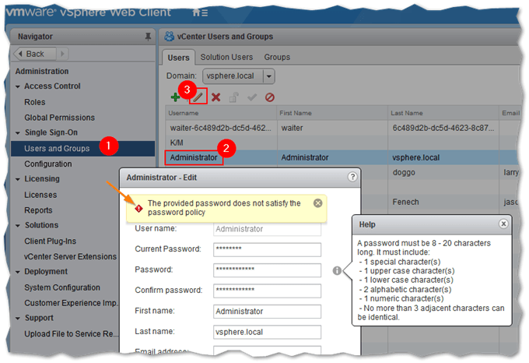The width and height of the screenshot is (529, 363).
Task: Click the Navigator forward arrow
Action: 62,54
